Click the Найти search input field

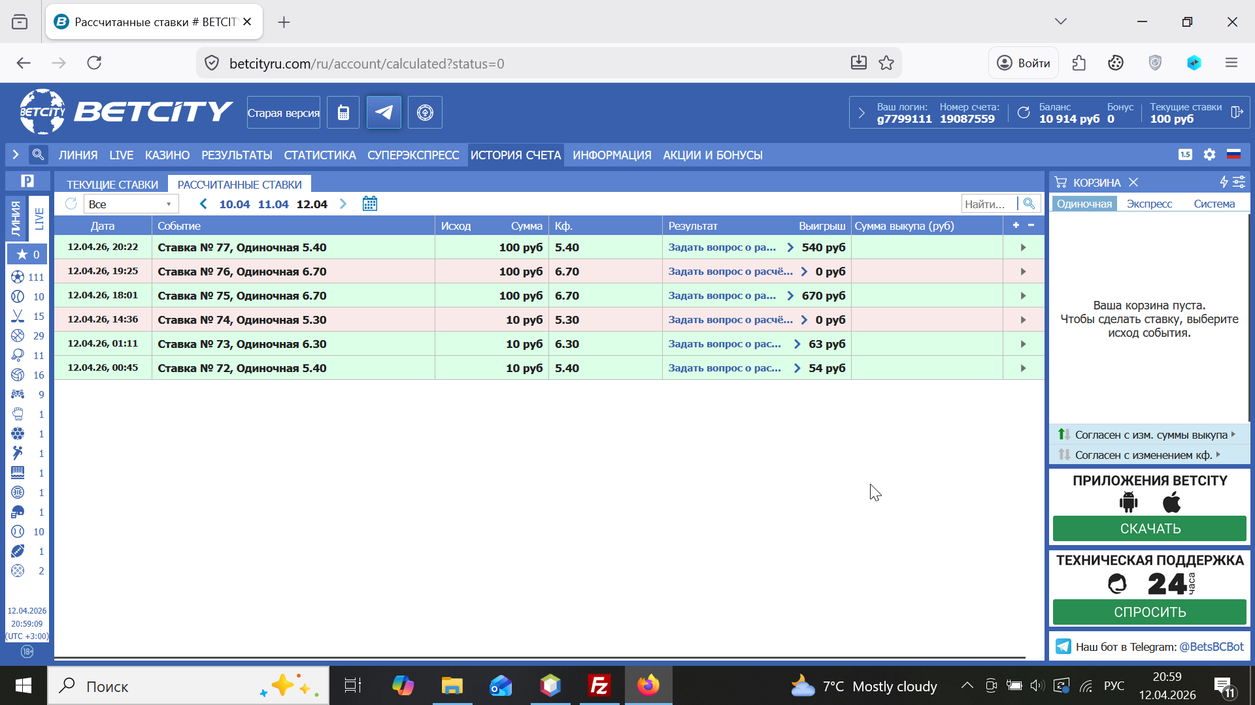[988, 204]
